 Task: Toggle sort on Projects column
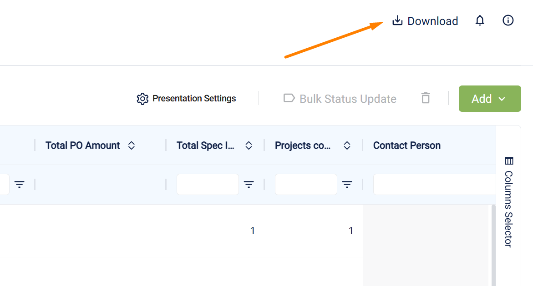coord(347,146)
